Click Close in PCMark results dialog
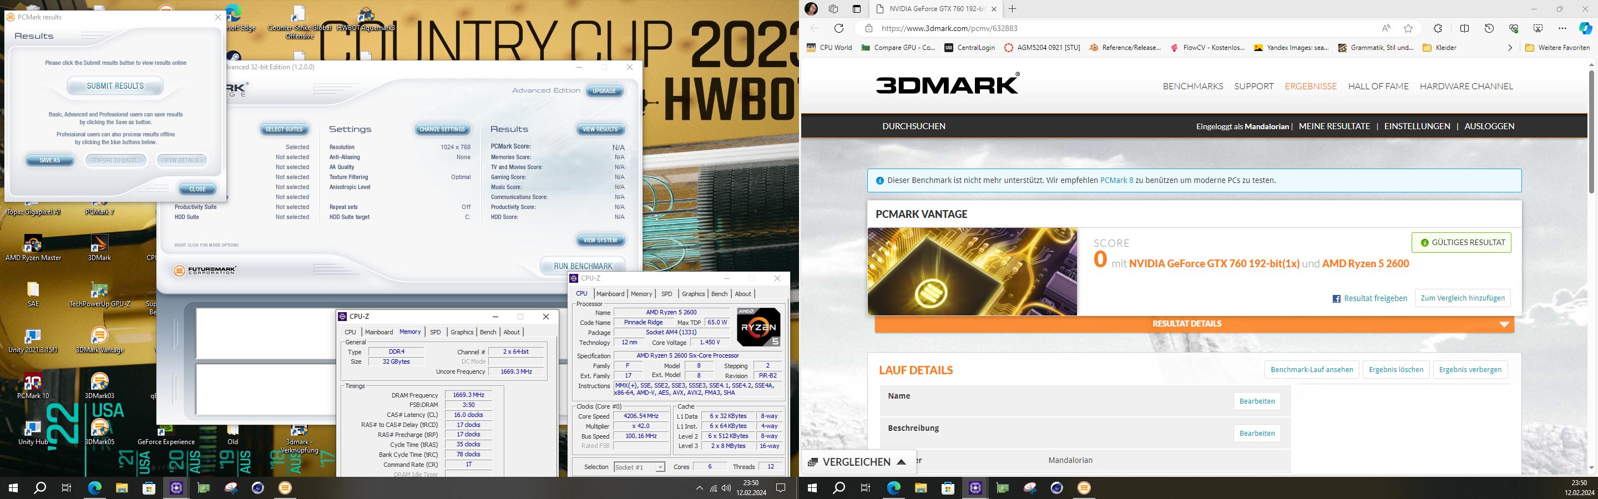The width and height of the screenshot is (1598, 499). pyautogui.click(x=198, y=189)
